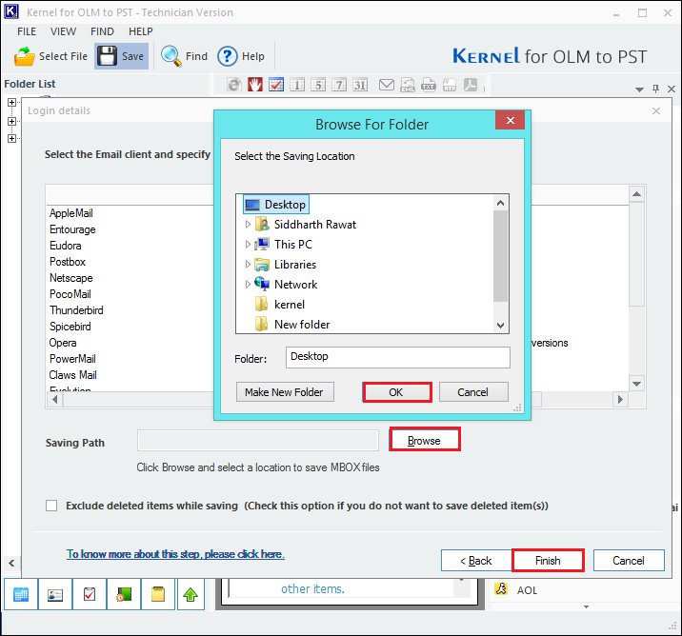
Task: Open the contacts card icon in bottom bar
Action: 55,594
